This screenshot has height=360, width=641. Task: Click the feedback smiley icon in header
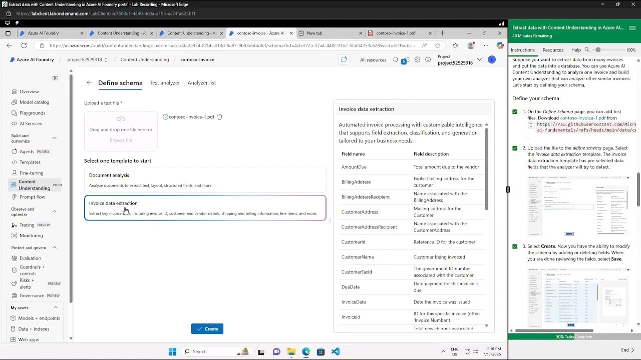[x=428, y=59]
